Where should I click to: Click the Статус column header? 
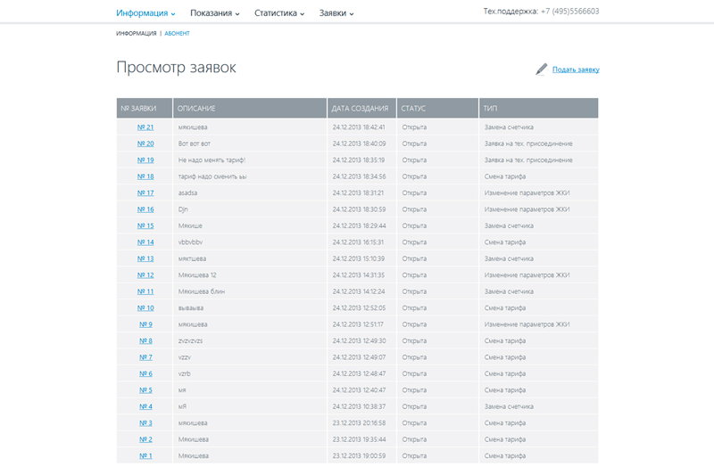coord(414,108)
